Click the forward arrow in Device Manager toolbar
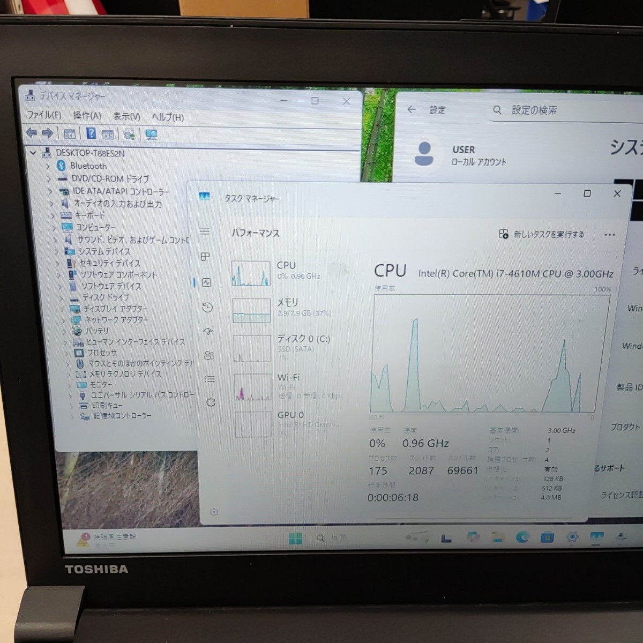The height and width of the screenshot is (643, 643). (x=48, y=133)
